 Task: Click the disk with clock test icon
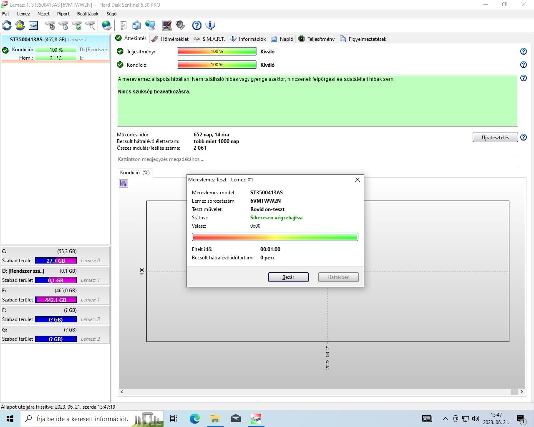(63, 25)
